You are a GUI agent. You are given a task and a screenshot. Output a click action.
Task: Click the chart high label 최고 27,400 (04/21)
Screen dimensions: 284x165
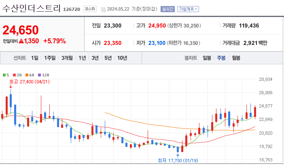pos(30,82)
